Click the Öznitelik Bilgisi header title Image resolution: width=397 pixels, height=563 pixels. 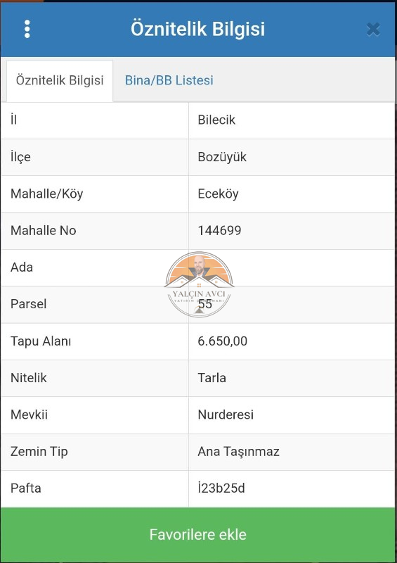pos(198,29)
